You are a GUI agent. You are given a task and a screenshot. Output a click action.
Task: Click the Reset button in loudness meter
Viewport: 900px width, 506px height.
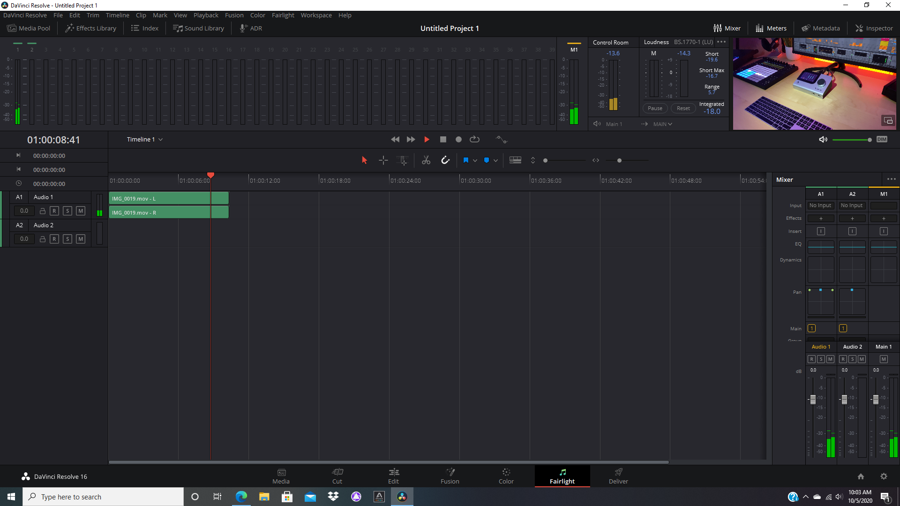pyautogui.click(x=683, y=108)
